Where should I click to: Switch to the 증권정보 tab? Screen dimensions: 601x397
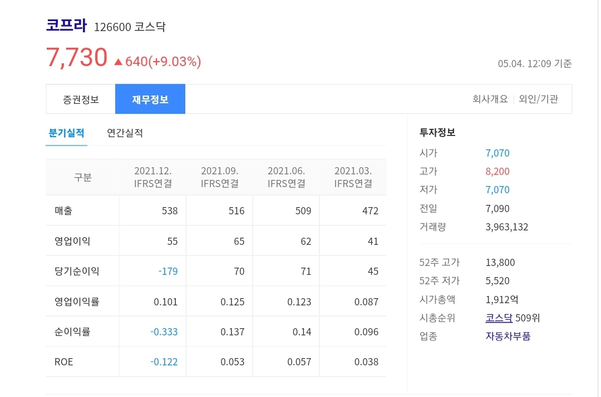pos(80,98)
